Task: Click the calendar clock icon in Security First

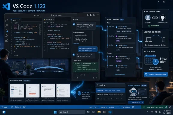Action: point(152,60)
